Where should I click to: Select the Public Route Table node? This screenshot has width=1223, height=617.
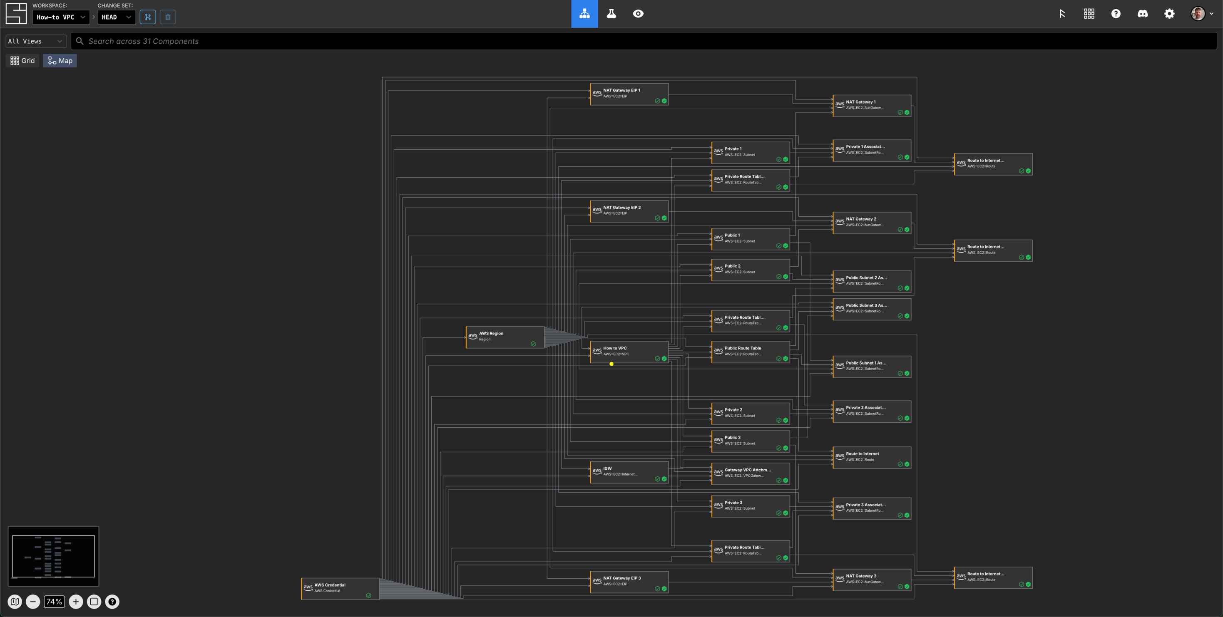click(751, 352)
